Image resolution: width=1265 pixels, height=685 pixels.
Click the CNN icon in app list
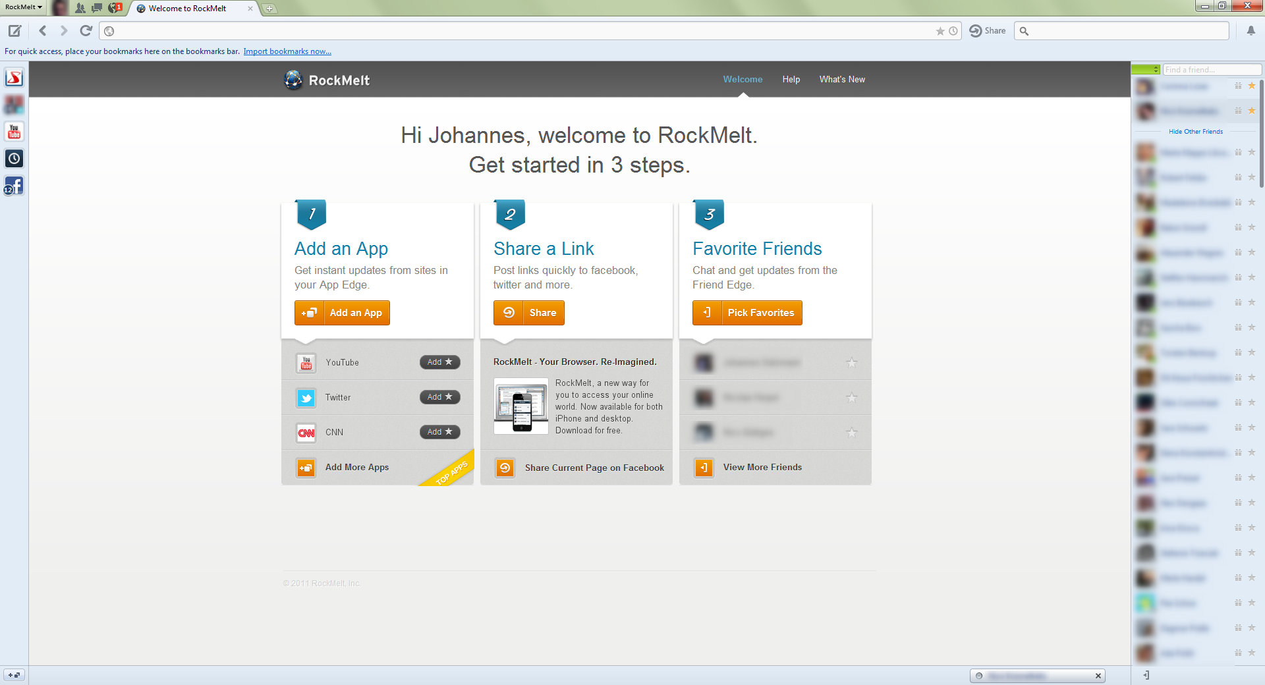pos(306,433)
